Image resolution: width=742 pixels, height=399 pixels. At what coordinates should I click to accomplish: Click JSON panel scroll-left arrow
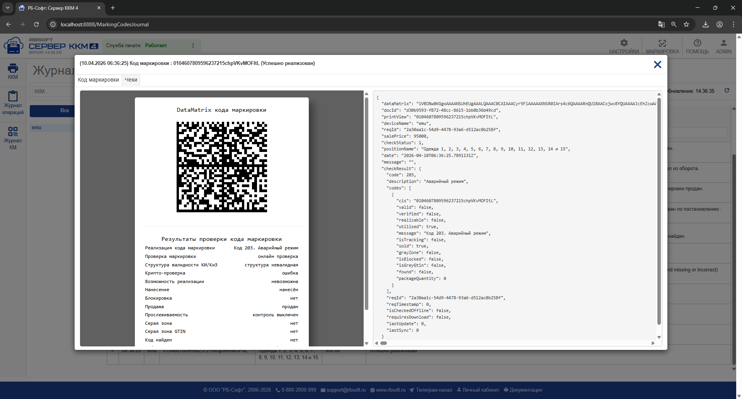tap(376, 343)
